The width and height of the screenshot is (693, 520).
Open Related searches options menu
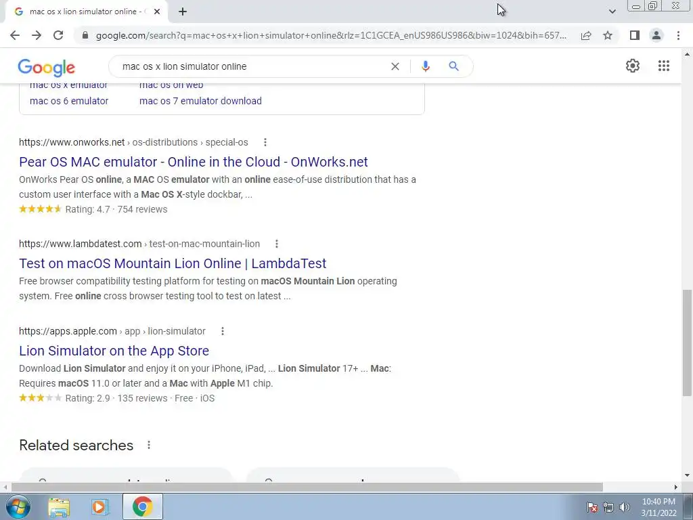click(x=149, y=446)
